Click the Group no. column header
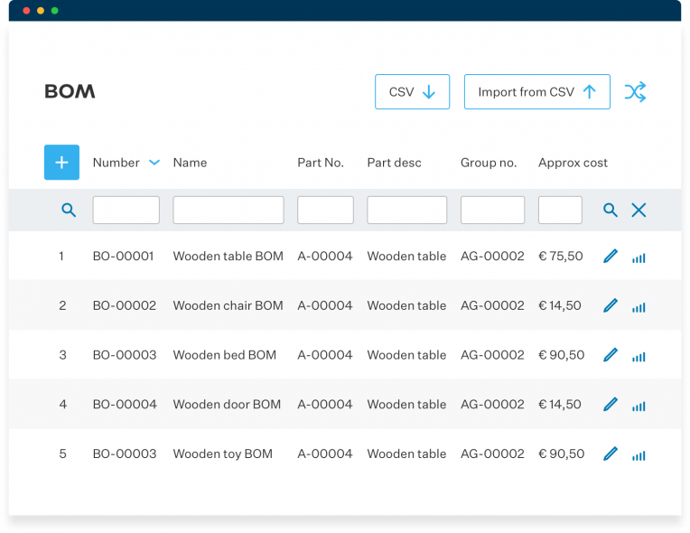 tap(489, 163)
